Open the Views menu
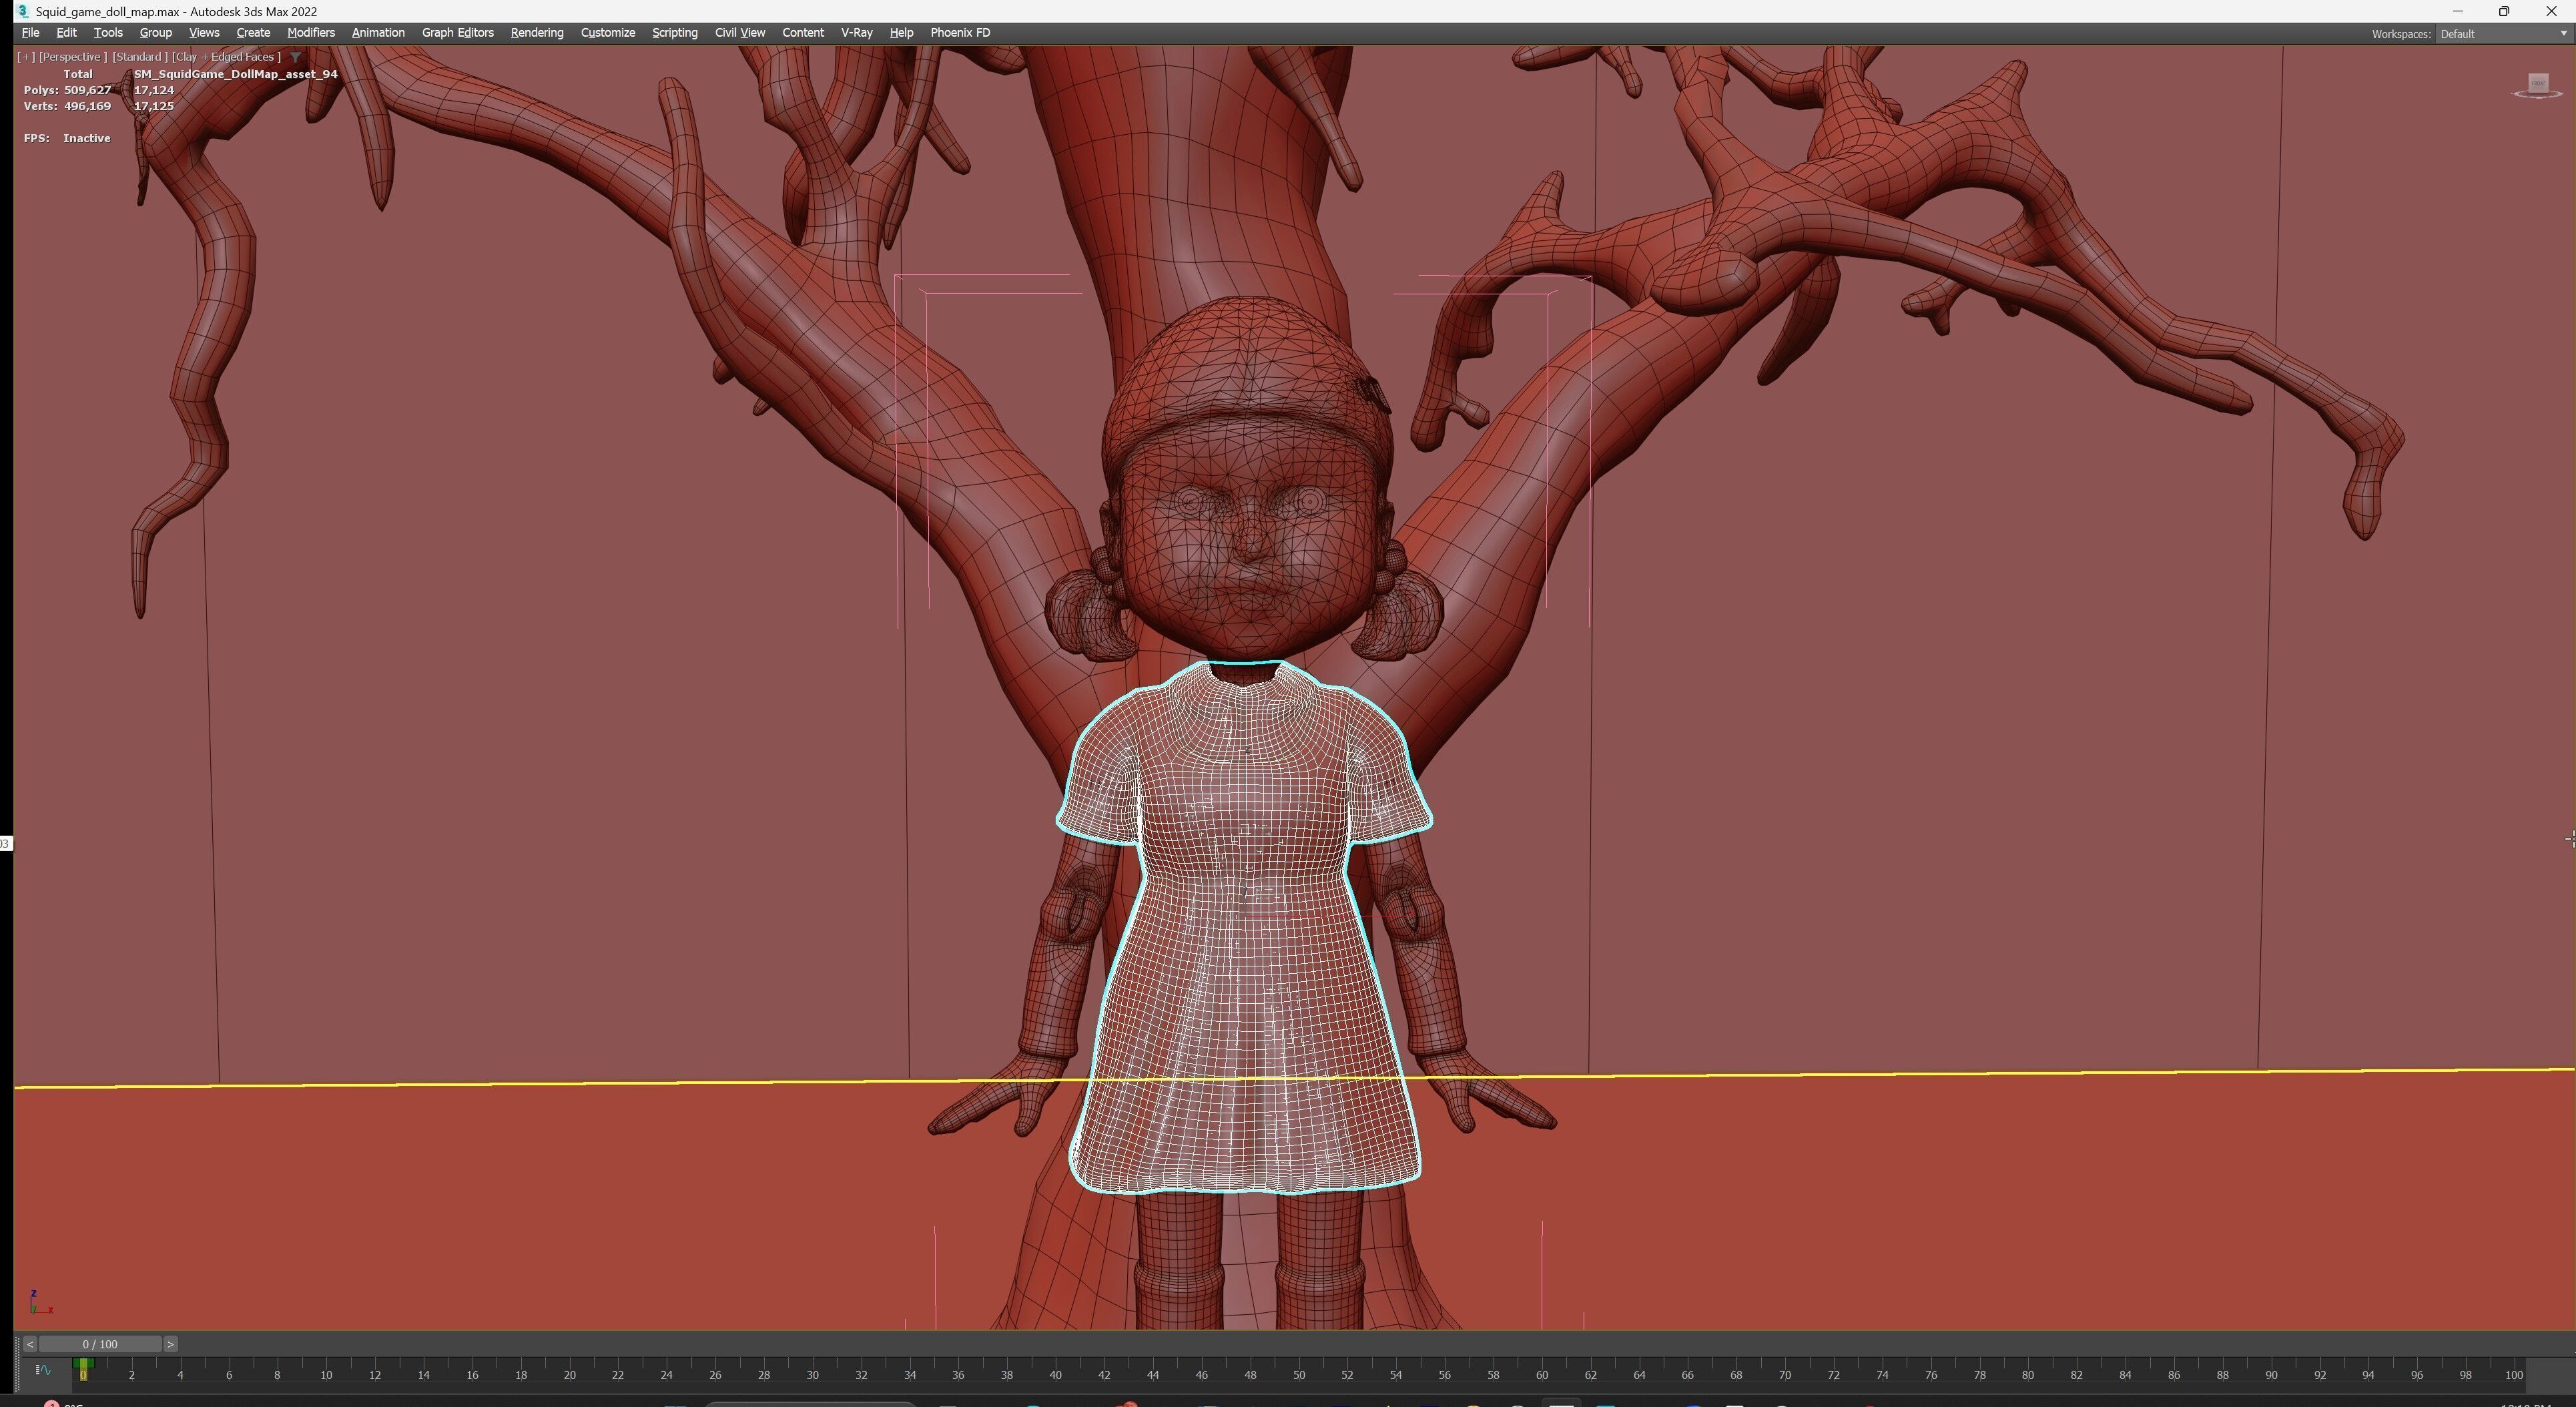 pyautogui.click(x=204, y=33)
